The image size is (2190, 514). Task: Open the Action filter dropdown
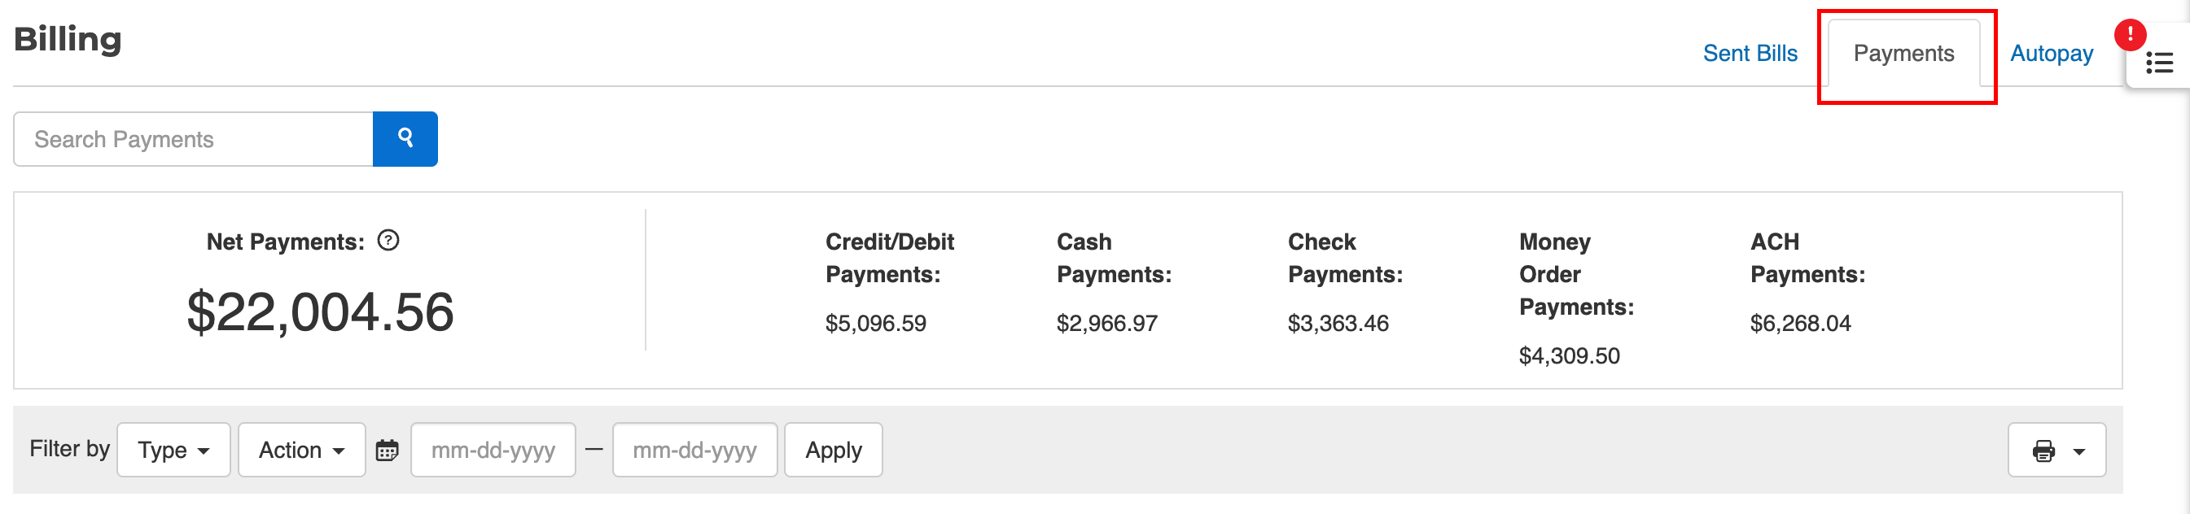[x=302, y=451]
